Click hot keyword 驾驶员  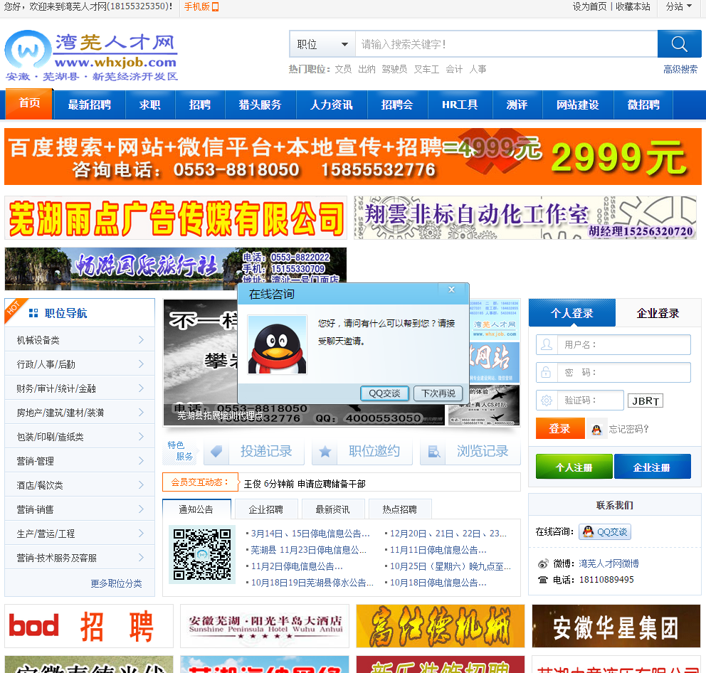(x=394, y=69)
